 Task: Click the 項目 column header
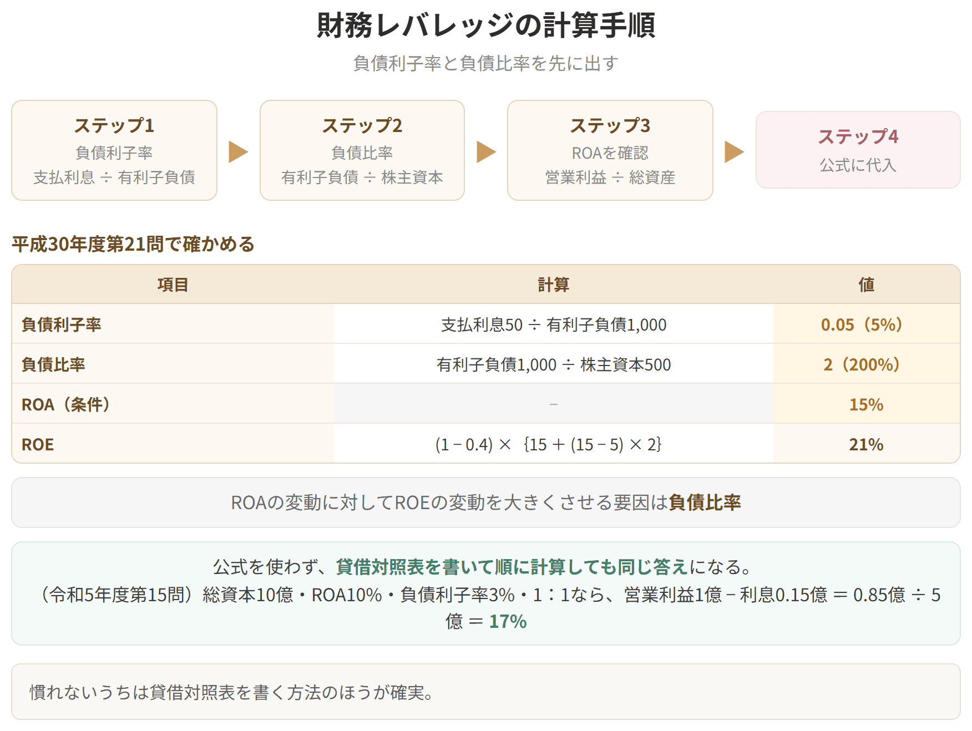coord(173,285)
